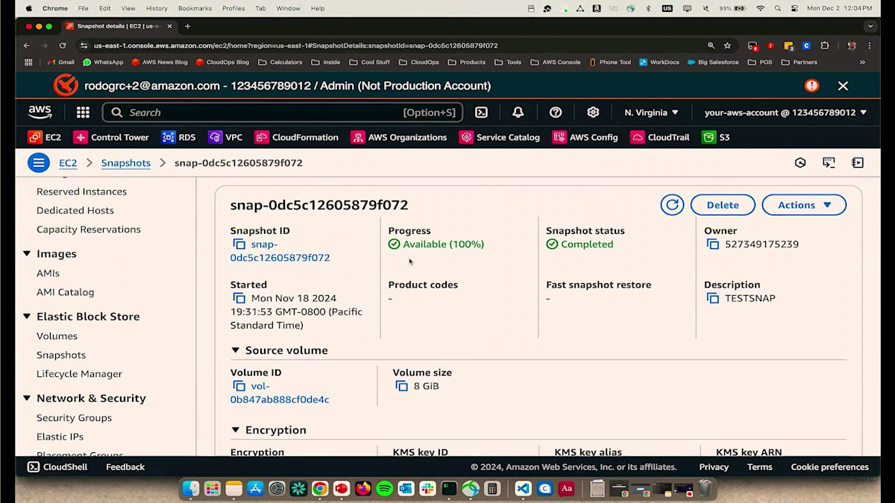Copy the TESTSNAP description
Viewport: 895px width, 503px height.
point(713,298)
